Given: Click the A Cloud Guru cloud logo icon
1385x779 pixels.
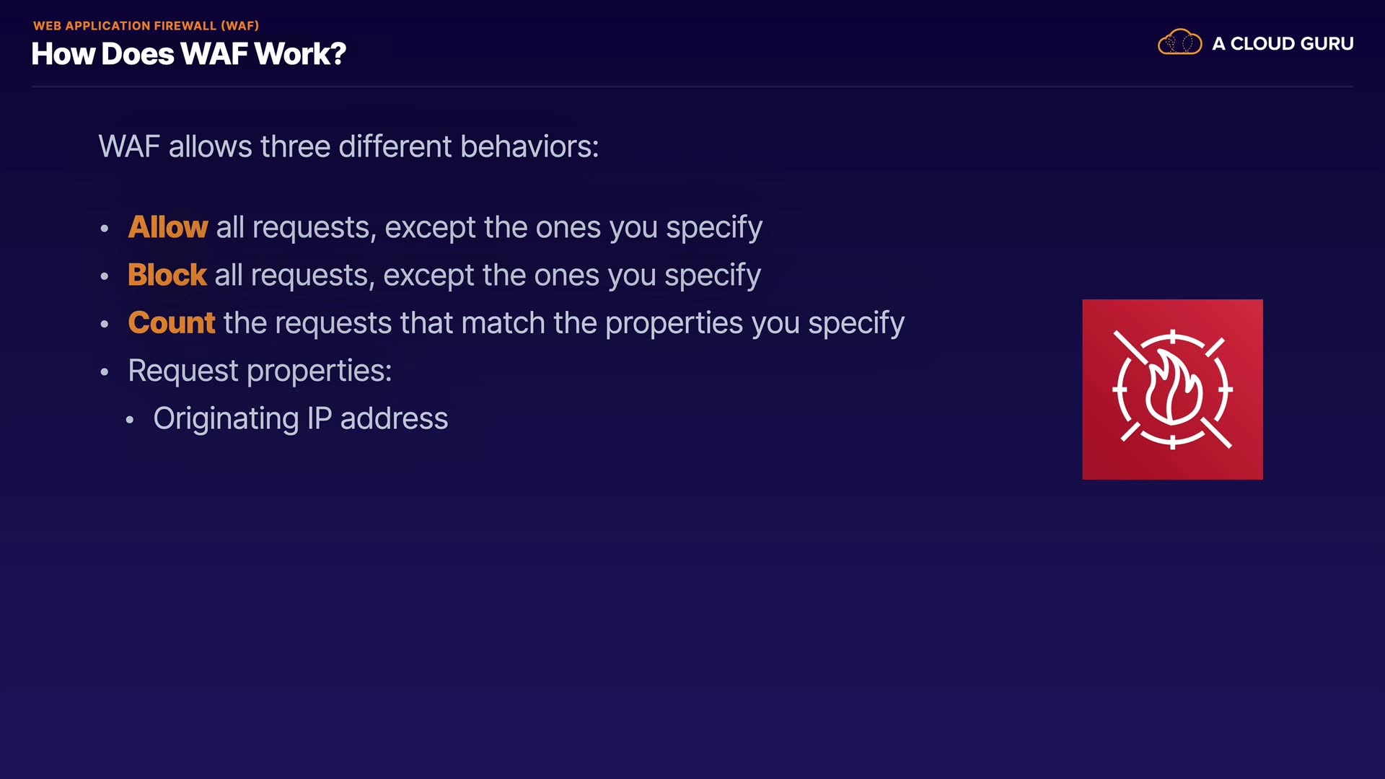Looking at the screenshot, I should click(x=1179, y=43).
